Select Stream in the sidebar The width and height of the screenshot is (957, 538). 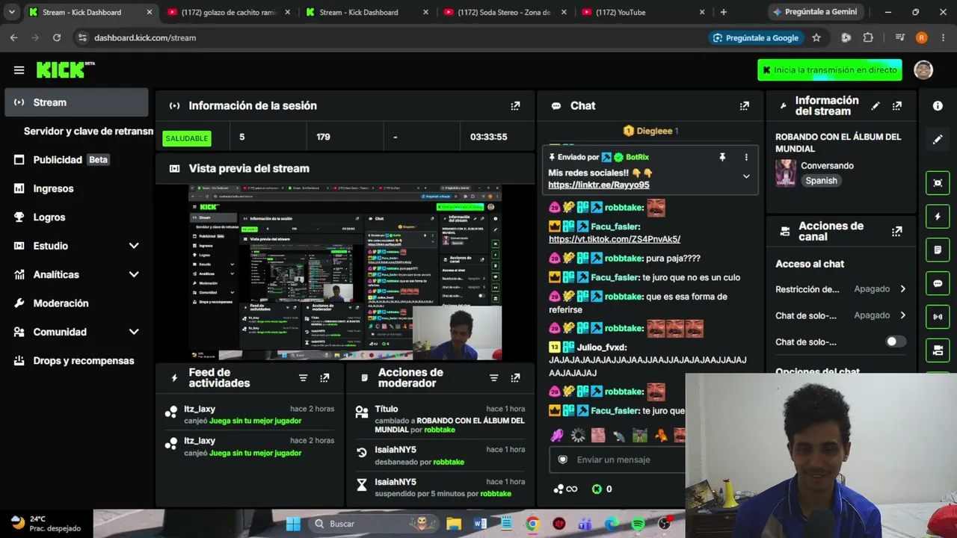(76, 102)
